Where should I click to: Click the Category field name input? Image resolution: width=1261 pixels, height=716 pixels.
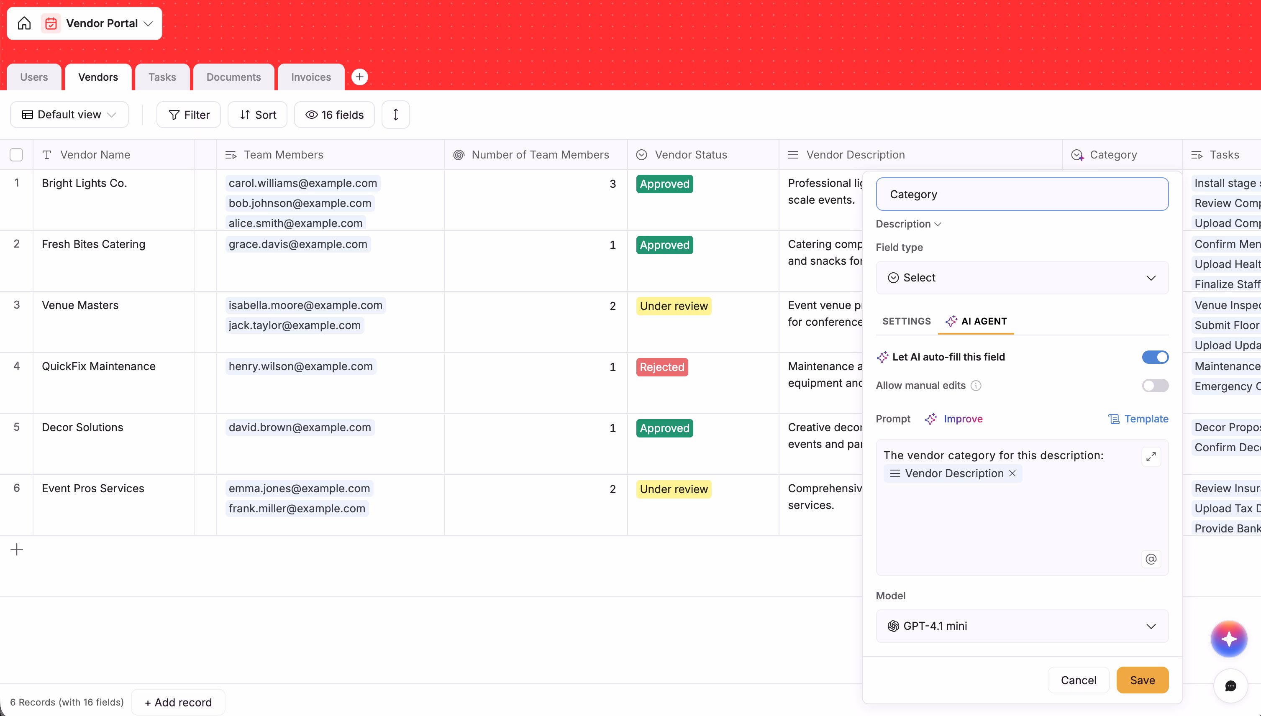tap(1022, 194)
